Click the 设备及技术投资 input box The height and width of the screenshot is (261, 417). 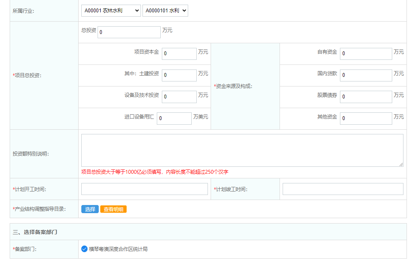click(179, 97)
